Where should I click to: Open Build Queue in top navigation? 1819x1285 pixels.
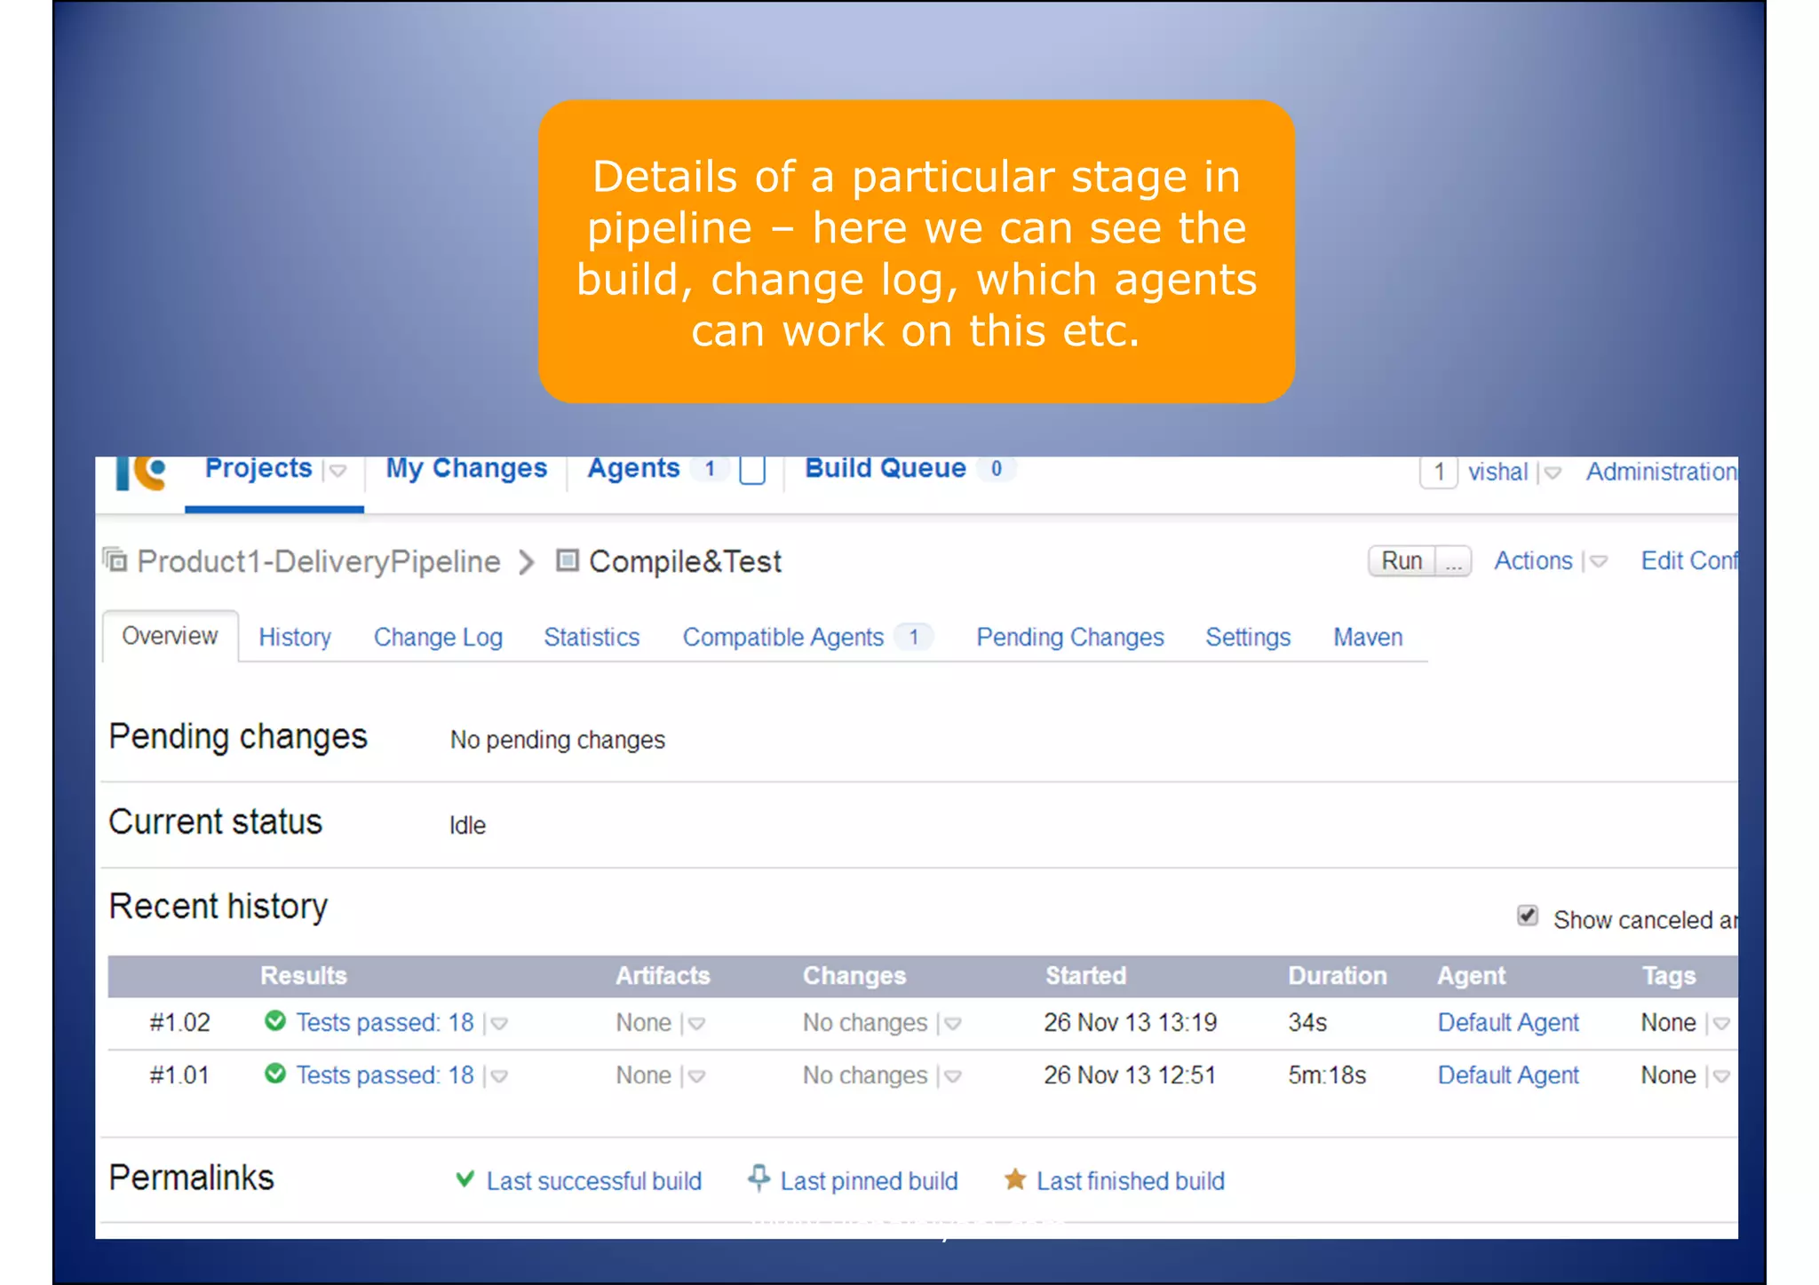click(x=886, y=468)
